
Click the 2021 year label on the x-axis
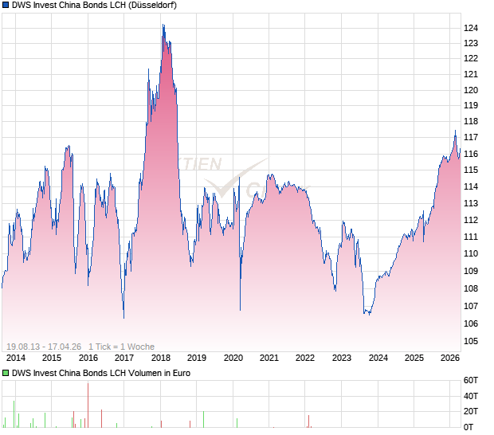(269, 359)
